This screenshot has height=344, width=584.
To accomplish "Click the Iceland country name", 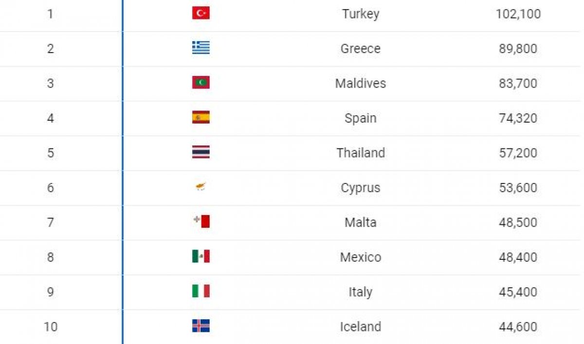I will [x=361, y=326].
